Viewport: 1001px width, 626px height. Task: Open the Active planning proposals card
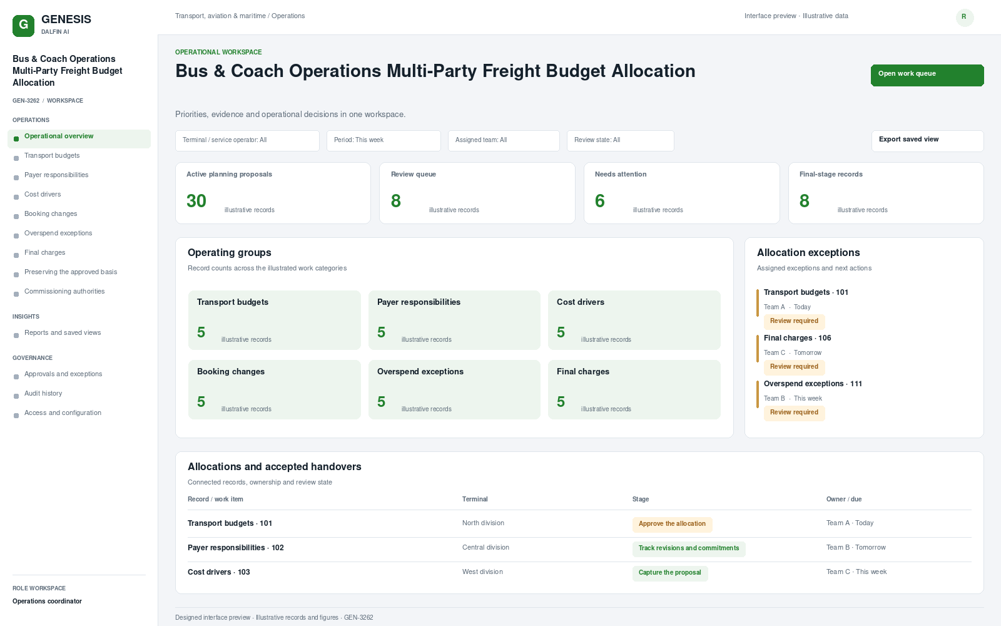coord(273,193)
